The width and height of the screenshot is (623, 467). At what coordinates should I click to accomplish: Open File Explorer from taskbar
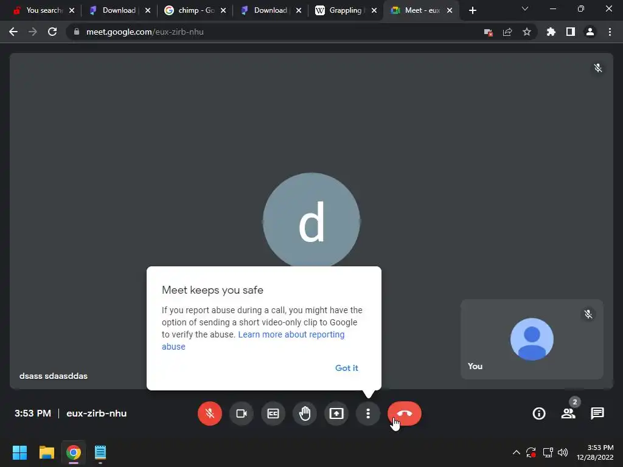point(47,452)
